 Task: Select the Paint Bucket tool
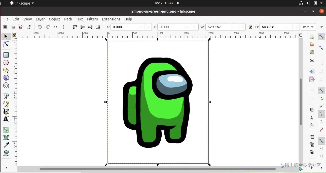point(6,153)
